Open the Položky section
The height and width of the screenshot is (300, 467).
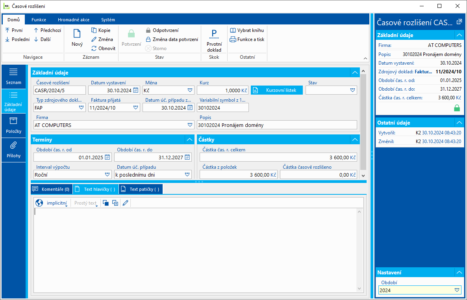click(13, 125)
